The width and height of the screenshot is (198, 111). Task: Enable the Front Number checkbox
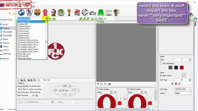(x=98, y=89)
